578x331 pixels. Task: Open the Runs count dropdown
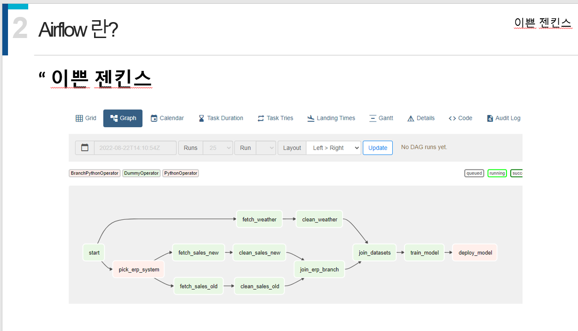coord(218,148)
